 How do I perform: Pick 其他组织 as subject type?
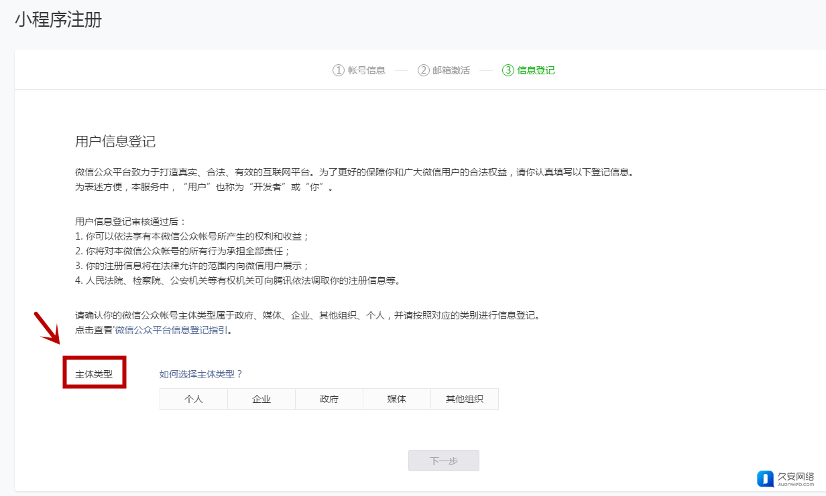pyautogui.click(x=465, y=399)
